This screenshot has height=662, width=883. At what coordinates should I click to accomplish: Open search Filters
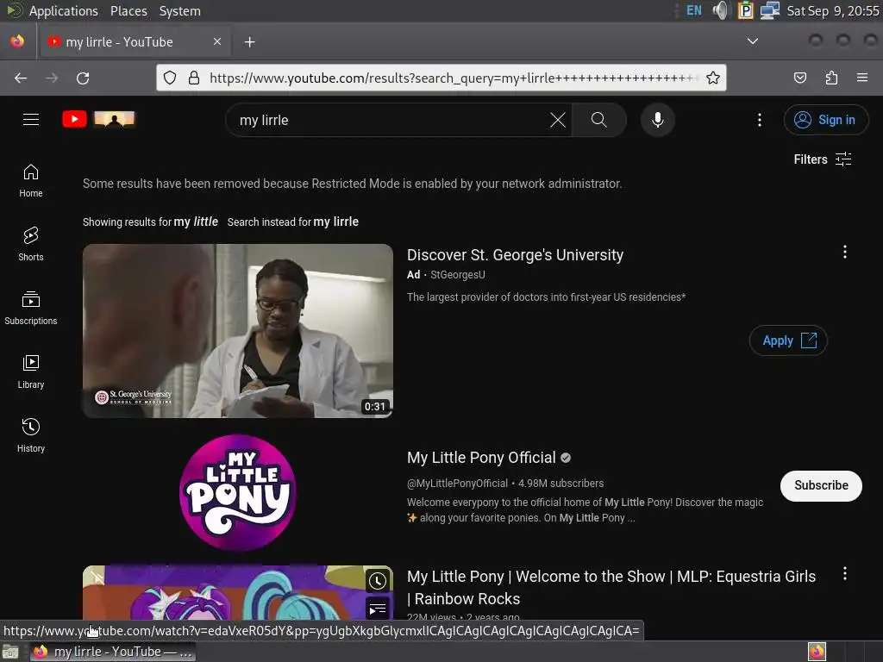(822, 159)
